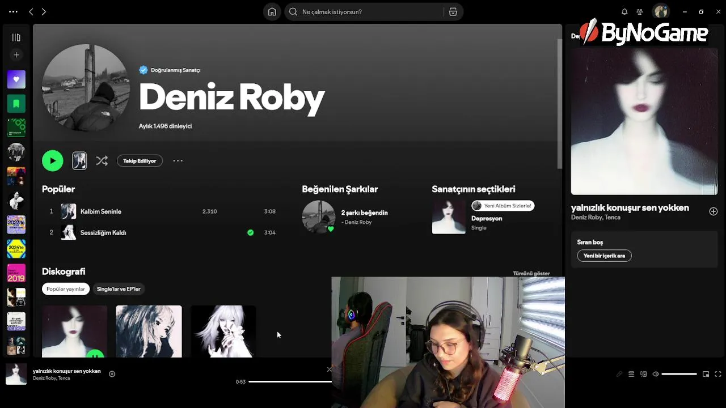Image resolution: width=726 pixels, height=408 pixels.
Task: Click 'Yeni bir içerik ara' button
Action: (x=605, y=256)
